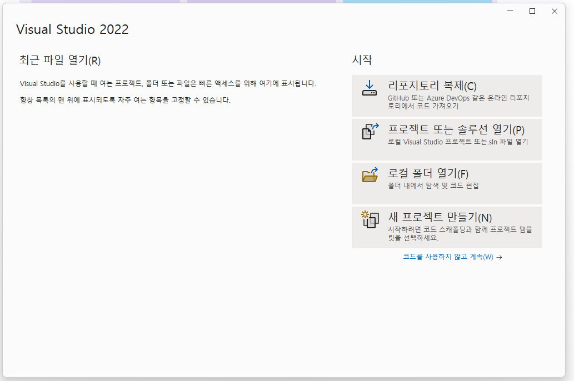Close the Visual Studio 2022 start window
This screenshot has height=381, width=574.
[x=555, y=11]
